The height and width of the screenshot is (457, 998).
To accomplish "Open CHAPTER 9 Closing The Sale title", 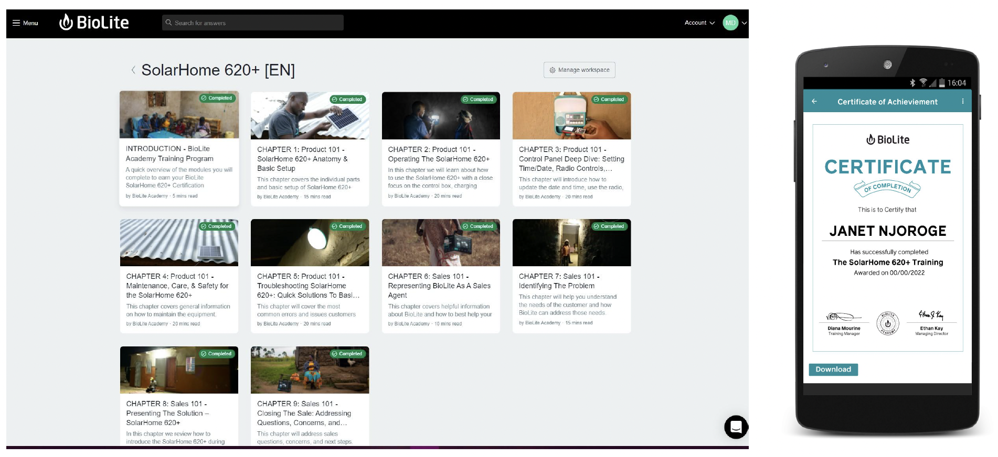I will coord(304,413).
